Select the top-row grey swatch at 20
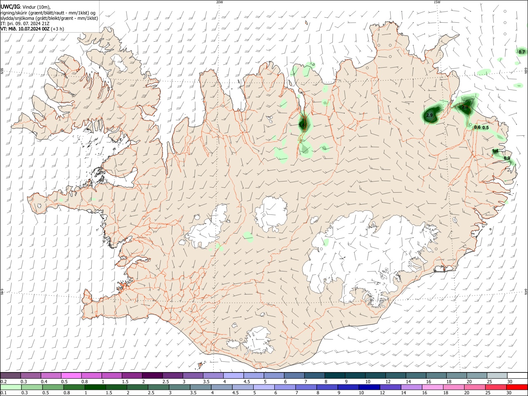The height and width of the screenshot is (396, 528). [476, 376]
